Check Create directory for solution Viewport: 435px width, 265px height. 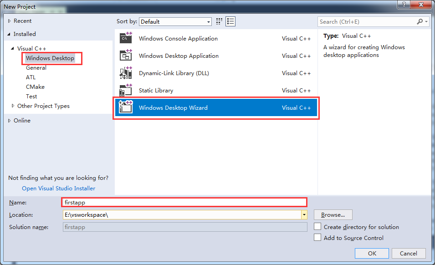click(317, 226)
